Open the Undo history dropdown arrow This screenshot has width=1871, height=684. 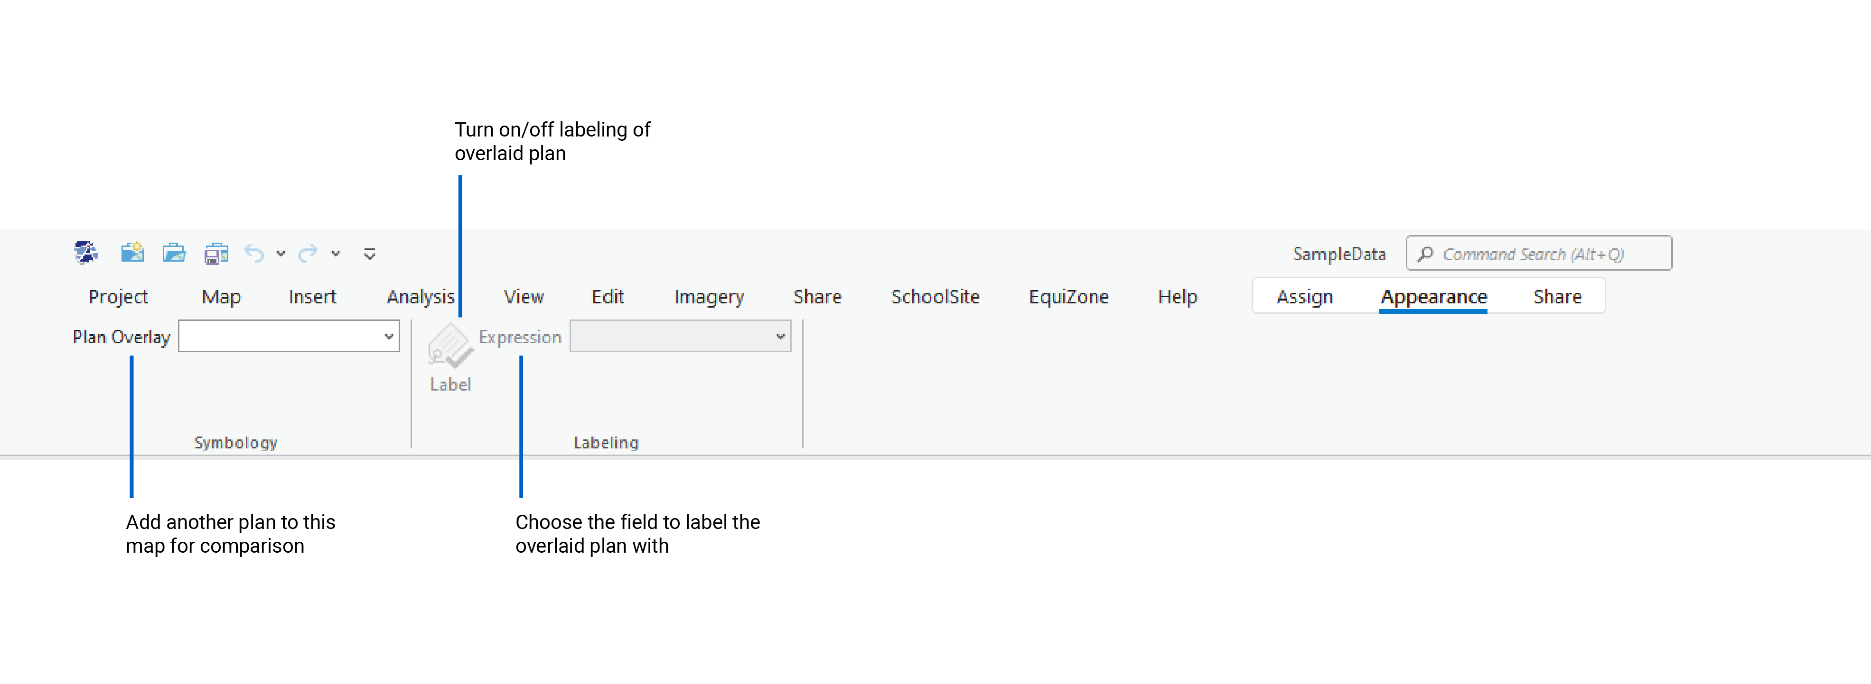pos(281,254)
